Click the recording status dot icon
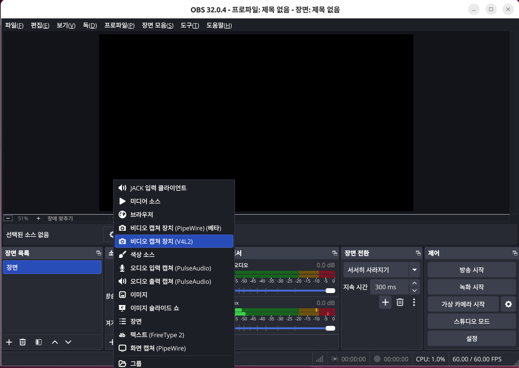519x368 pixels. tap(377, 359)
